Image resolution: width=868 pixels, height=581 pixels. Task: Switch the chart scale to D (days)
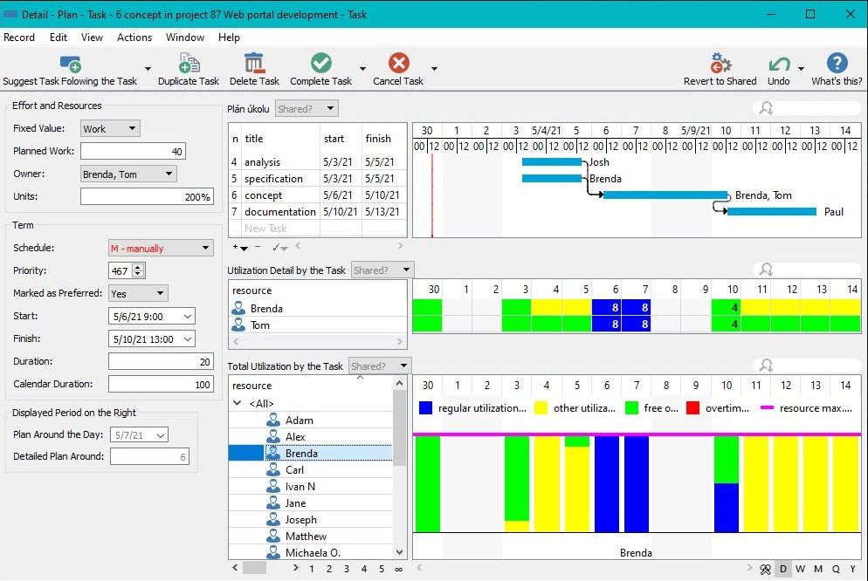[782, 569]
